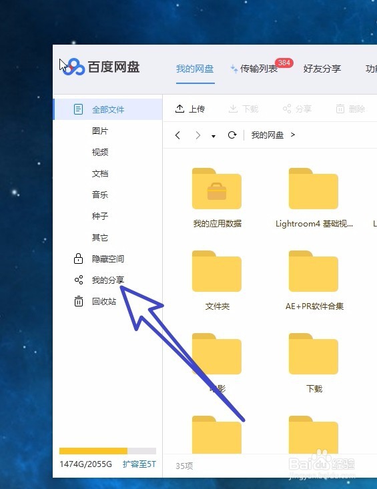
Task: Click the 35项 item count
Action: point(184,466)
